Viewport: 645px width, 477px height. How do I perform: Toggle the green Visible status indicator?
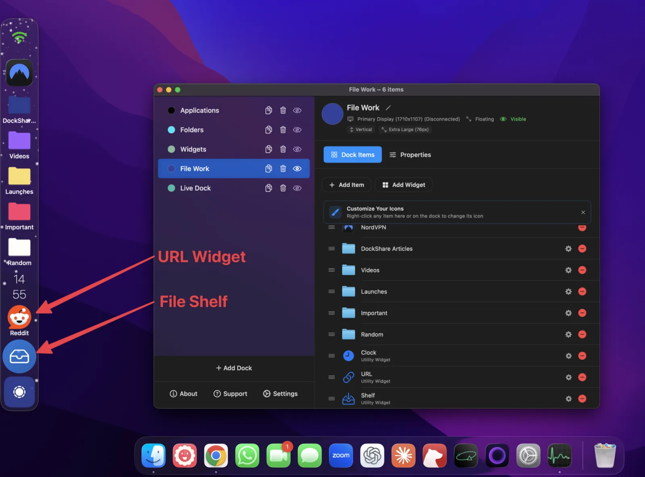click(513, 119)
